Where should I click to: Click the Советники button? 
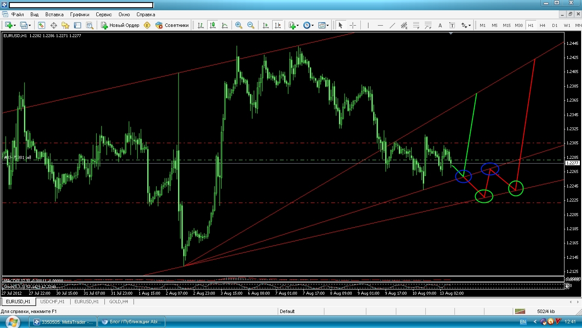click(172, 26)
